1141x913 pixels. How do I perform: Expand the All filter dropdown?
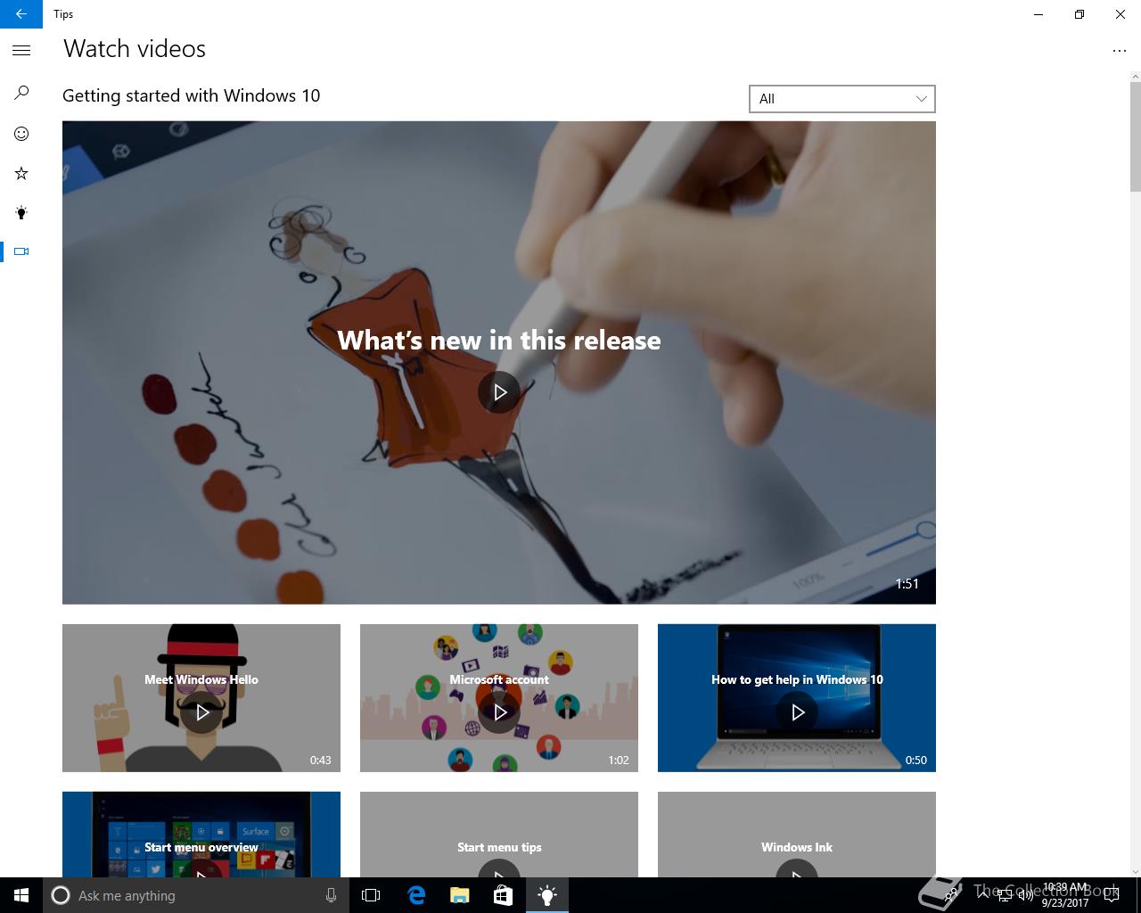click(x=842, y=99)
